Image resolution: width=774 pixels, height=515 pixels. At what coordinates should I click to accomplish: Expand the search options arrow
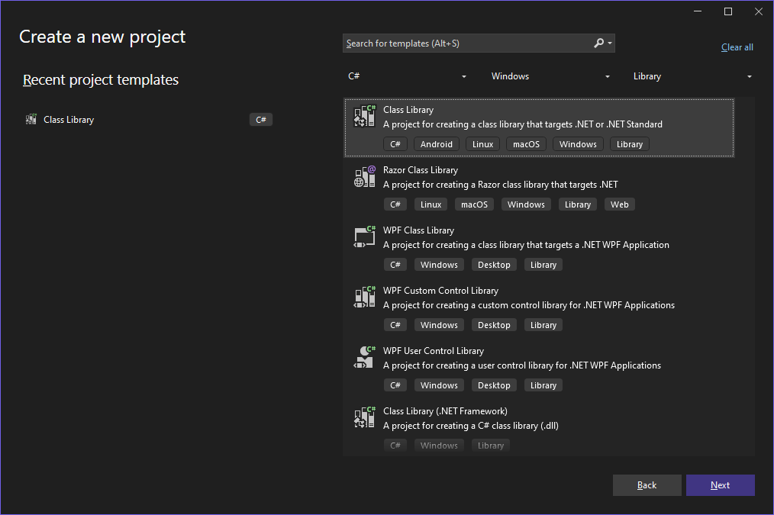tap(610, 43)
